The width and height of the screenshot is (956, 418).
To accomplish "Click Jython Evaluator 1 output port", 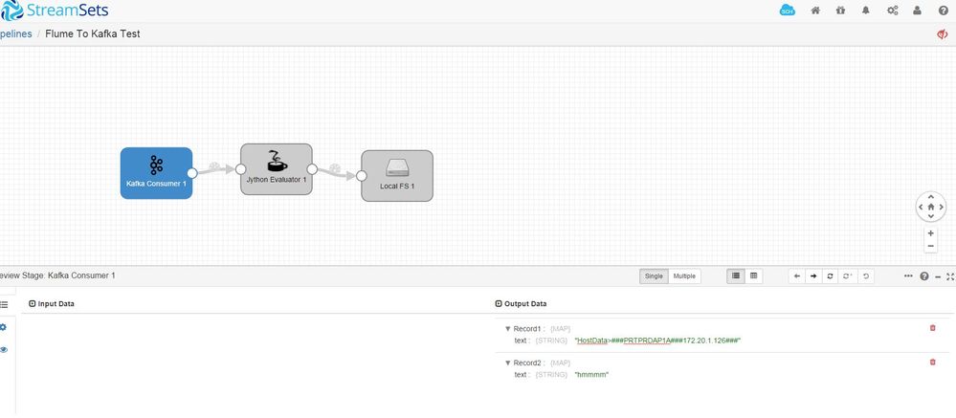I will pyautogui.click(x=312, y=169).
